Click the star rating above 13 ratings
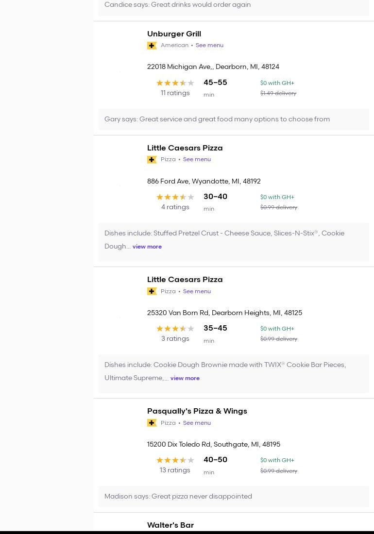The height and width of the screenshot is (534, 374). pyautogui.click(x=175, y=460)
